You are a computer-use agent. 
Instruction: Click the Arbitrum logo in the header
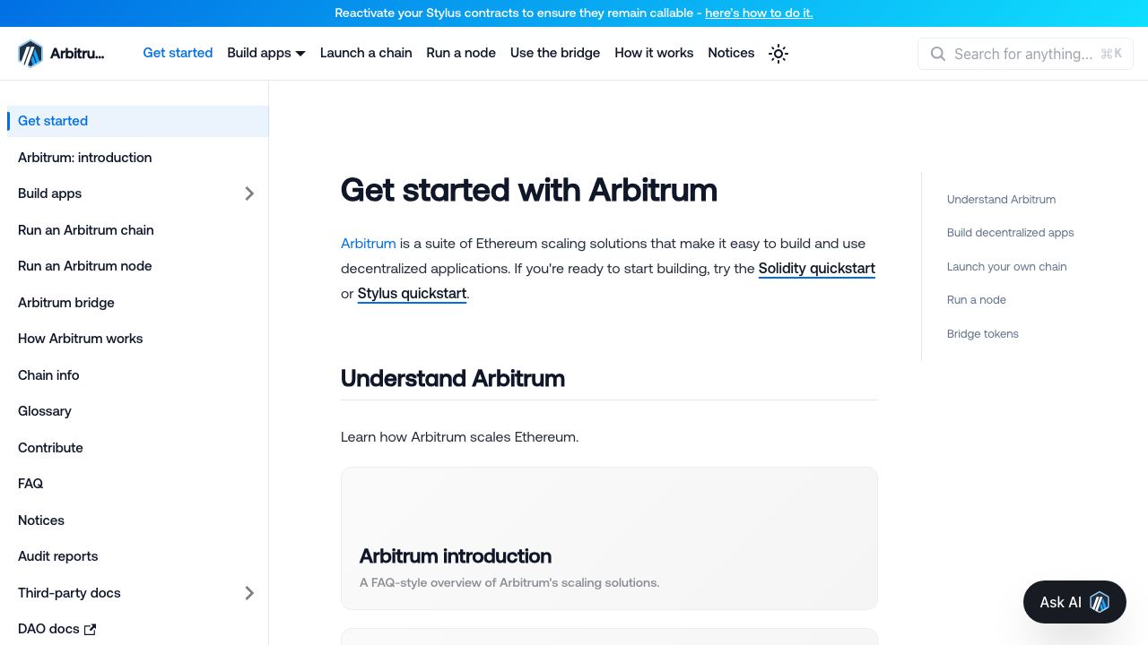(30, 53)
